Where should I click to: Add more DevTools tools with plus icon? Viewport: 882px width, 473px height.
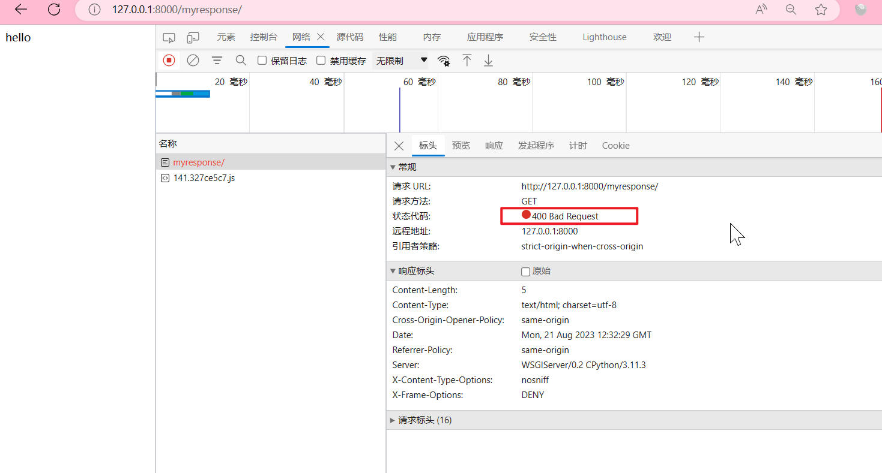pyautogui.click(x=699, y=37)
